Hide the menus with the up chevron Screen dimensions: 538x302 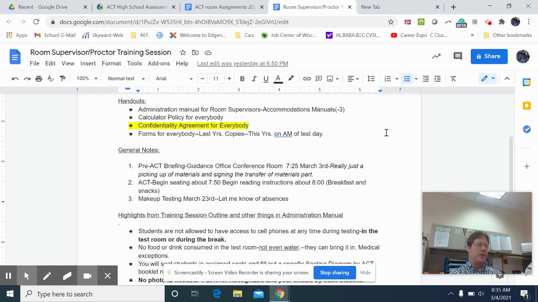pyautogui.click(x=507, y=78)
